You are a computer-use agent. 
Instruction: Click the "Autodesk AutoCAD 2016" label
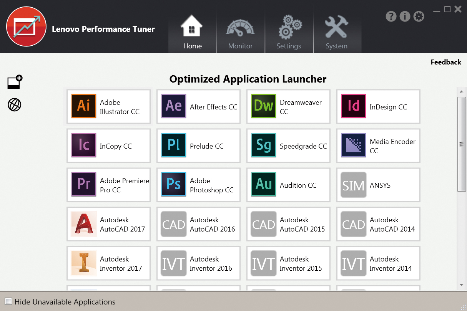pyautogui.click(x=212, y=225)
